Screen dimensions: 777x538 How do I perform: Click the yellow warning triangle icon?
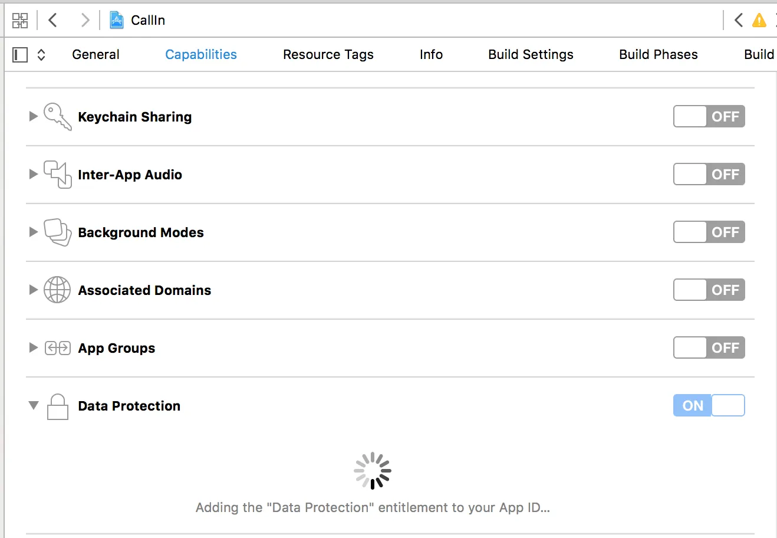pyautogui.click(x=759, y=21)
